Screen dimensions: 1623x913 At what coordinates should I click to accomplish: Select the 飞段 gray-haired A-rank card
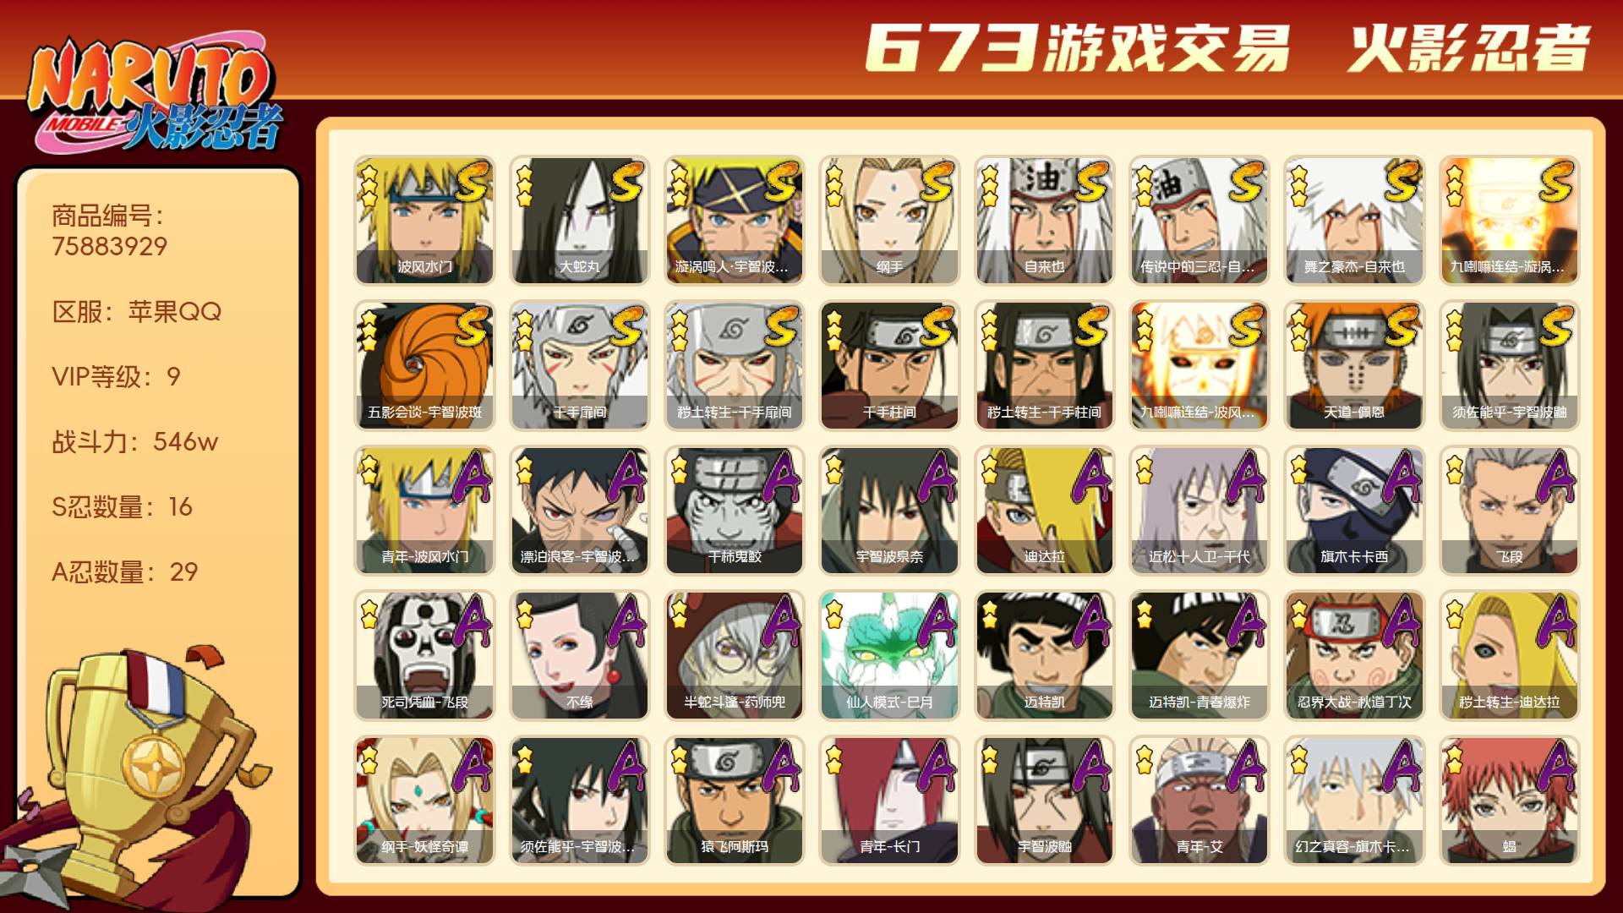(1509, 511)
